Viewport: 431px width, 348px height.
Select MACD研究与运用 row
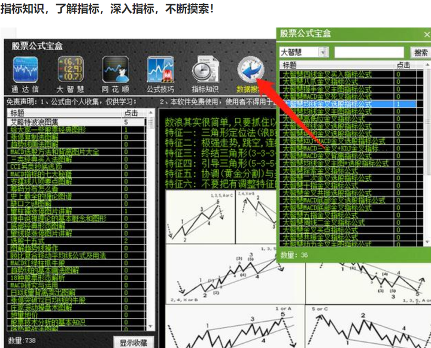point(77,285)
